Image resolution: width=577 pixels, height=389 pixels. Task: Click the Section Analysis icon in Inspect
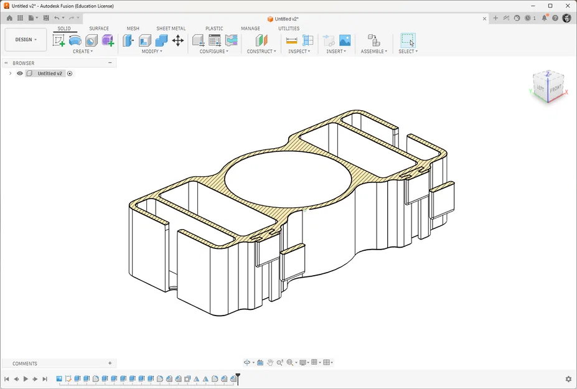tap(307, 40)
